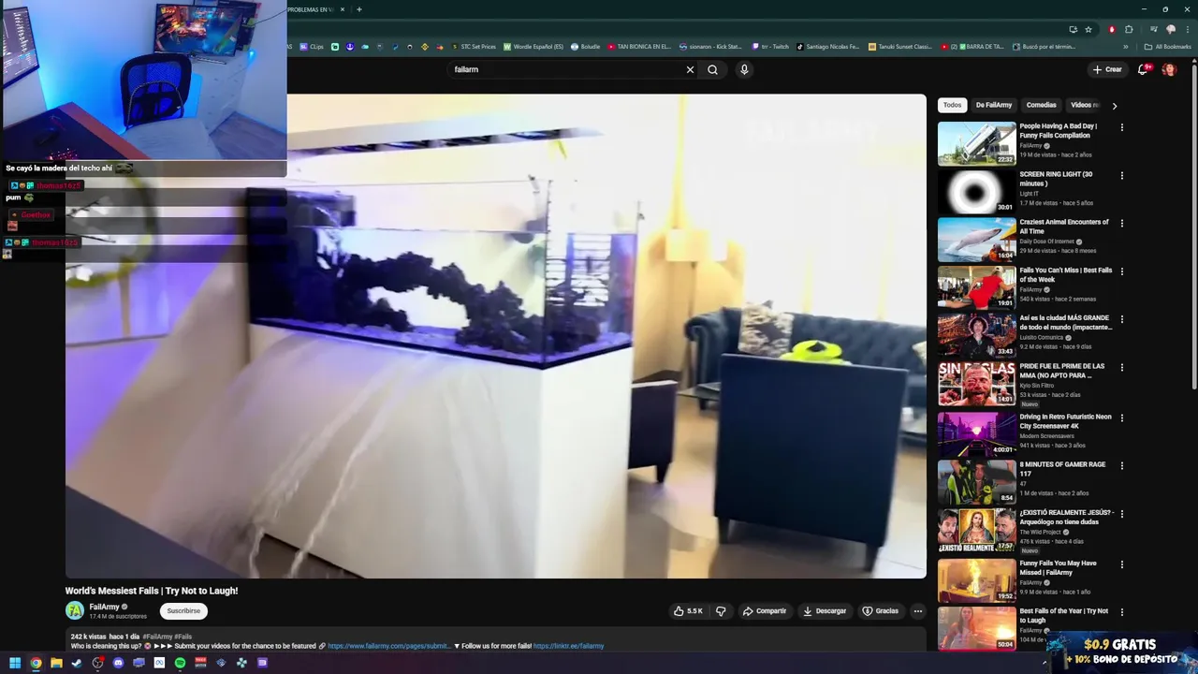
Task: Start voice search with the microphone icon
Action: [744, 69]
